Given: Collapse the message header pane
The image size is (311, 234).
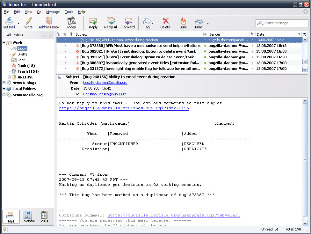Looking at the screenshot, I should tap(60, 77).
